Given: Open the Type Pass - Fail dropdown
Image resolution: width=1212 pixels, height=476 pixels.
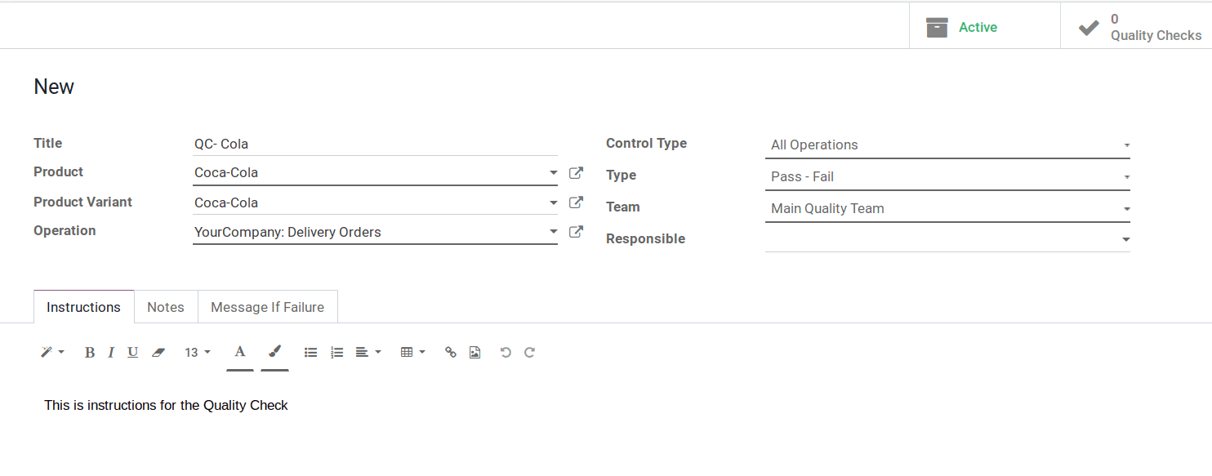Looking at the screenshot, I should (x=947, y=176).
